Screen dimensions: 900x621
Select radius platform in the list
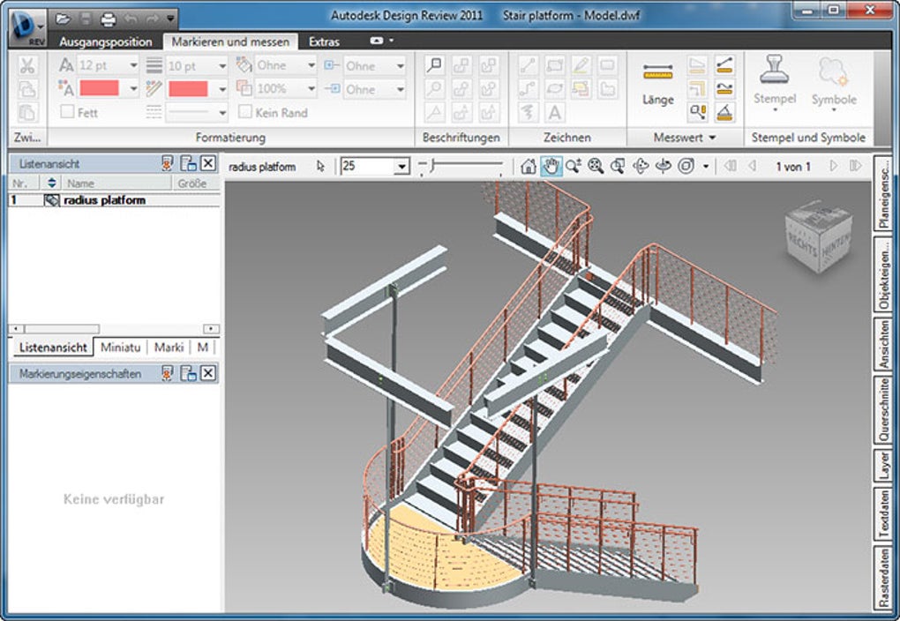(x=105, y=200)
